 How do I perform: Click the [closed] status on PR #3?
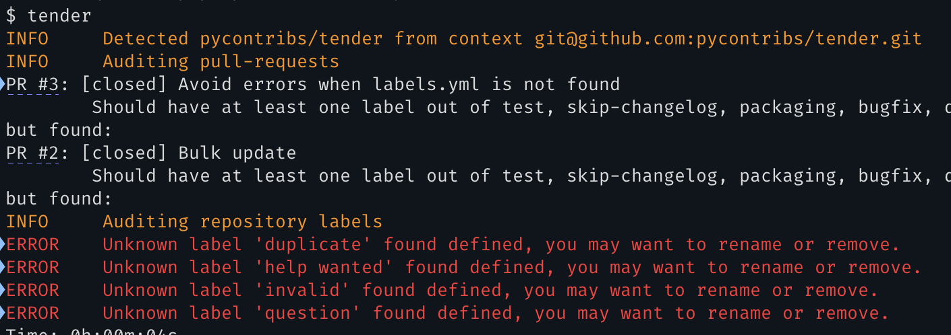[x=125, y=85]
